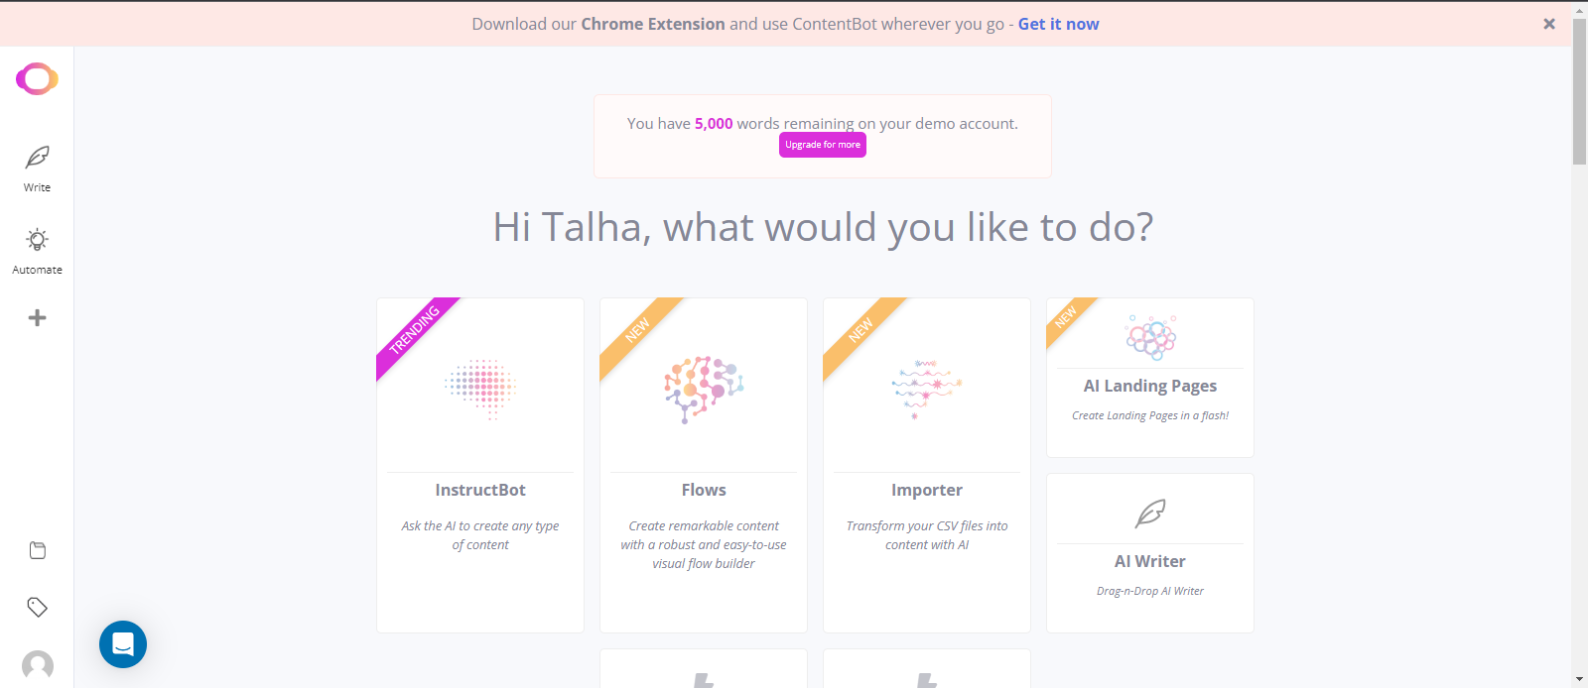The image size is (1588, 688).
Task: Click the plus icon in sidebar
Action: (x=37, y=317)
